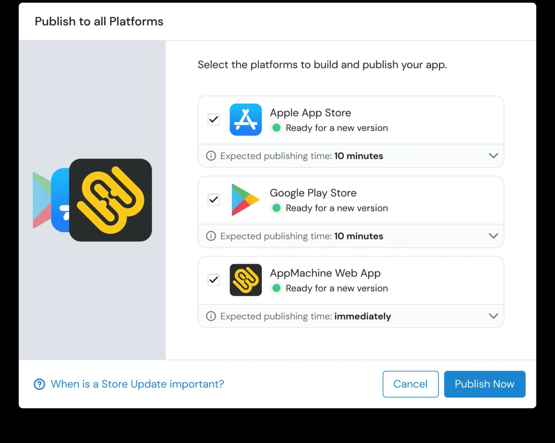555x443 pixels.
Task: Click the Google Play Store icon
Action: (245, 200)
